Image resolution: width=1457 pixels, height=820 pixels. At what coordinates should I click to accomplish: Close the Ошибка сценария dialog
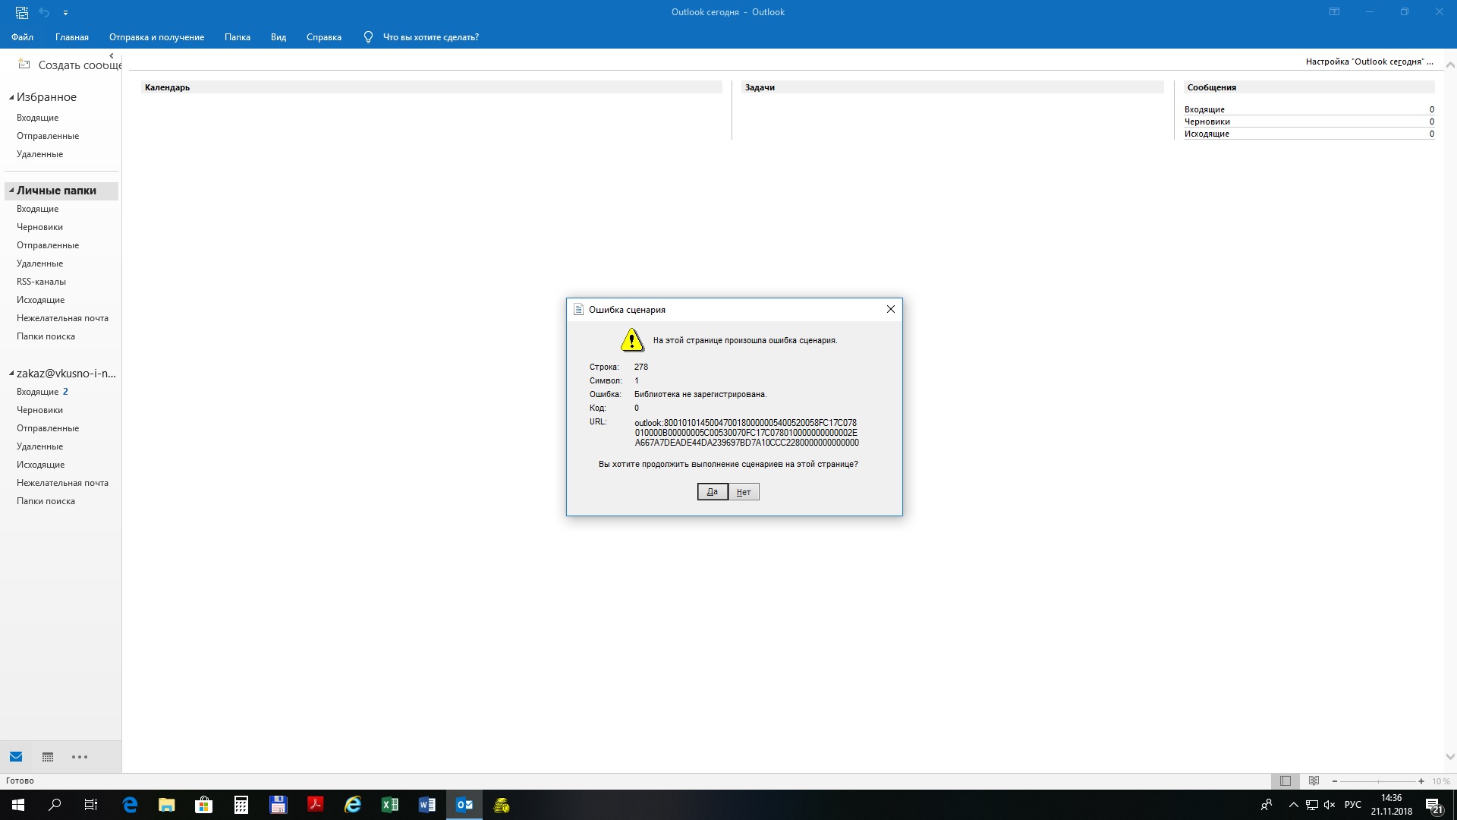(x=891, y=309)
